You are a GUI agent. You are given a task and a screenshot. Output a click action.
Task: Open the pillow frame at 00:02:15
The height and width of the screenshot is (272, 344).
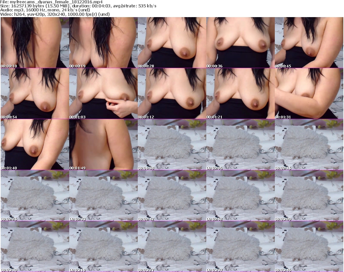click(x=309, y=145)
